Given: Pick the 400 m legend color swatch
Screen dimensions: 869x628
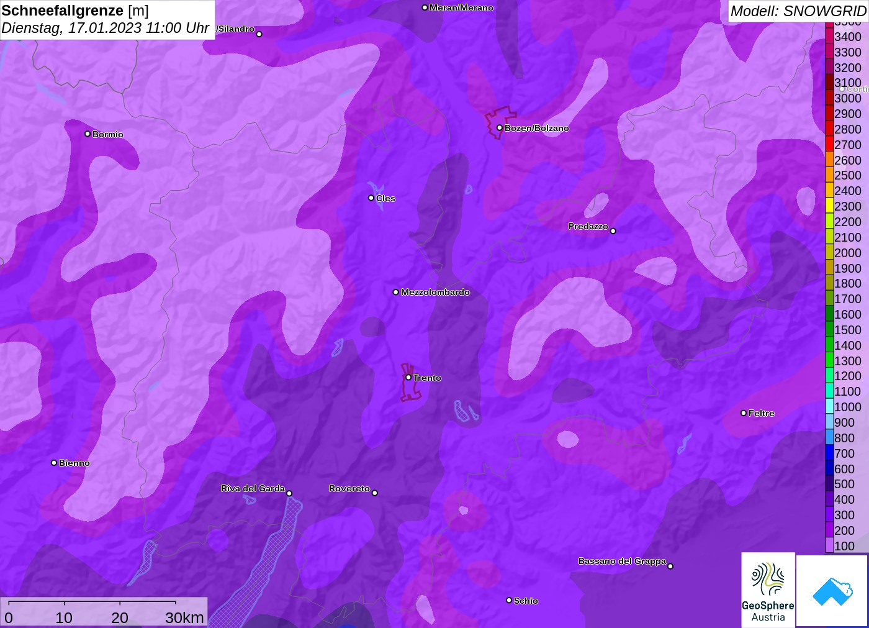Looking at the screenshot, I should (x=829, y=499).
